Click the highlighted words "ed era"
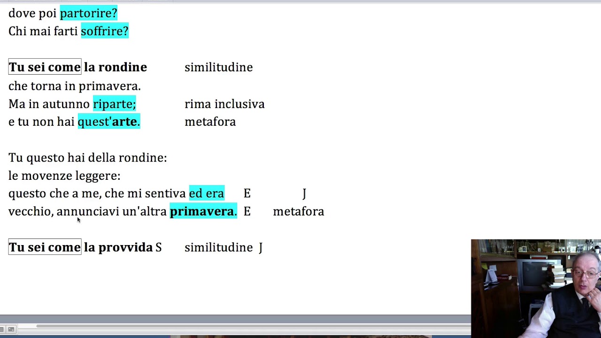The height and width of the screenshot is (338, 601). pyautogui.click(x=207, y=193)
